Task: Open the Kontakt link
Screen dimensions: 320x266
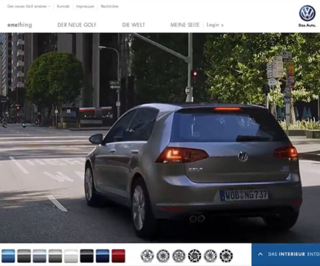Action: click(63, 6)
